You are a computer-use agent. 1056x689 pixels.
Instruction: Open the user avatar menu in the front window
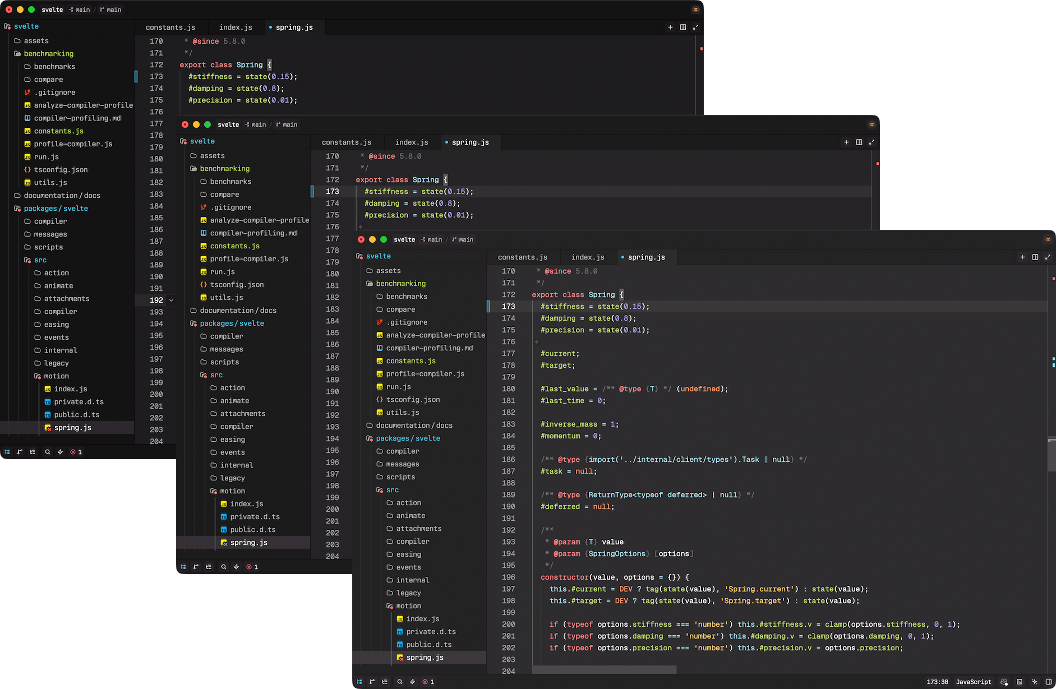click(1048, 239)
